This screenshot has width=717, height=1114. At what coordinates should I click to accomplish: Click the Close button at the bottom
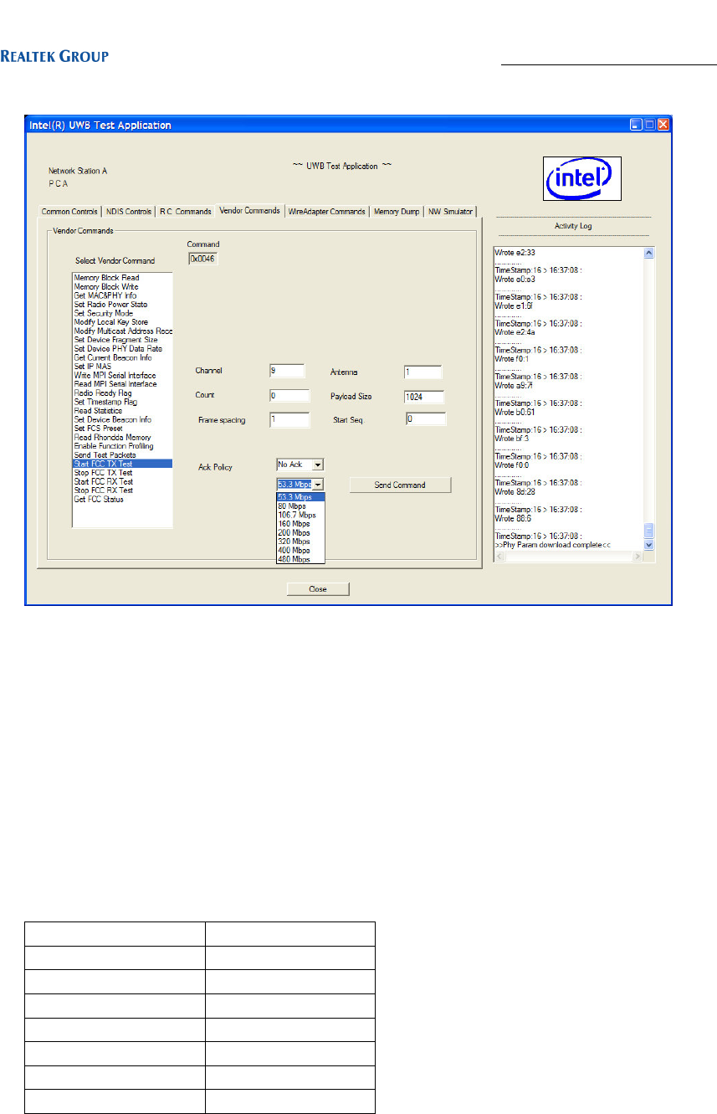pyautogui.click(x=318, y=588)
